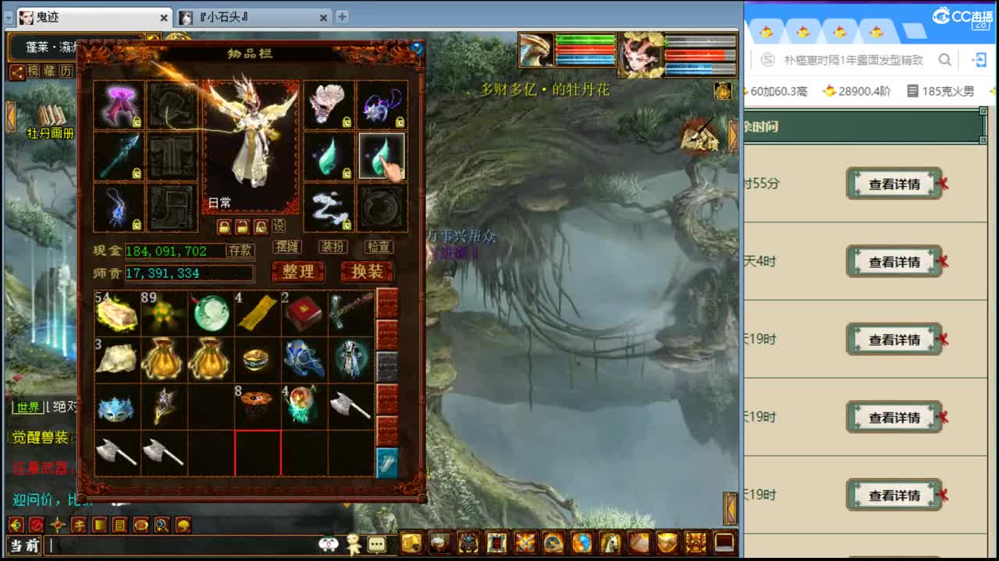Select the green jade orb item
This screenshot has height=561, width=999.
click(211, 313)
